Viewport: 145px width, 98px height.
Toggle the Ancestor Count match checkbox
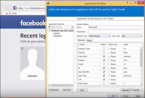tap(104, 49)
